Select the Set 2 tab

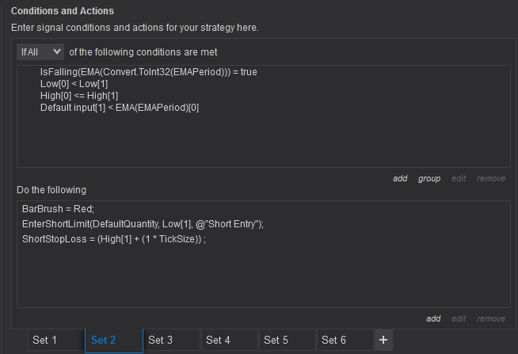pos(104,340)
